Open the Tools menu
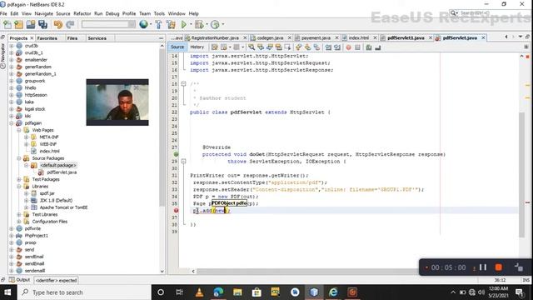 click(x=159, y=13)
